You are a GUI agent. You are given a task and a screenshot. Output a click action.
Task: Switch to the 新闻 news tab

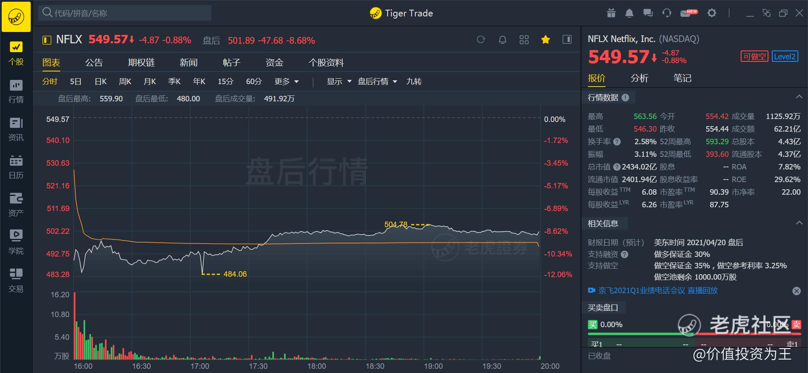(x=189, y=63)
